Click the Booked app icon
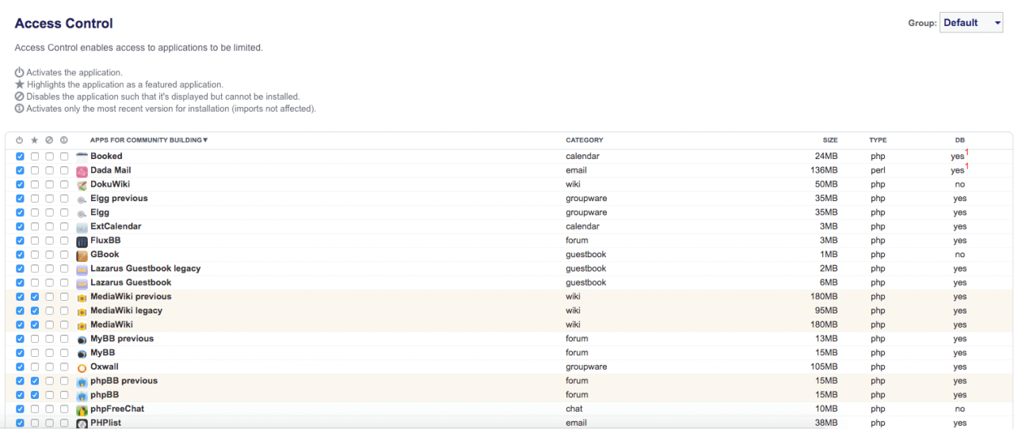 pos(82,156)
